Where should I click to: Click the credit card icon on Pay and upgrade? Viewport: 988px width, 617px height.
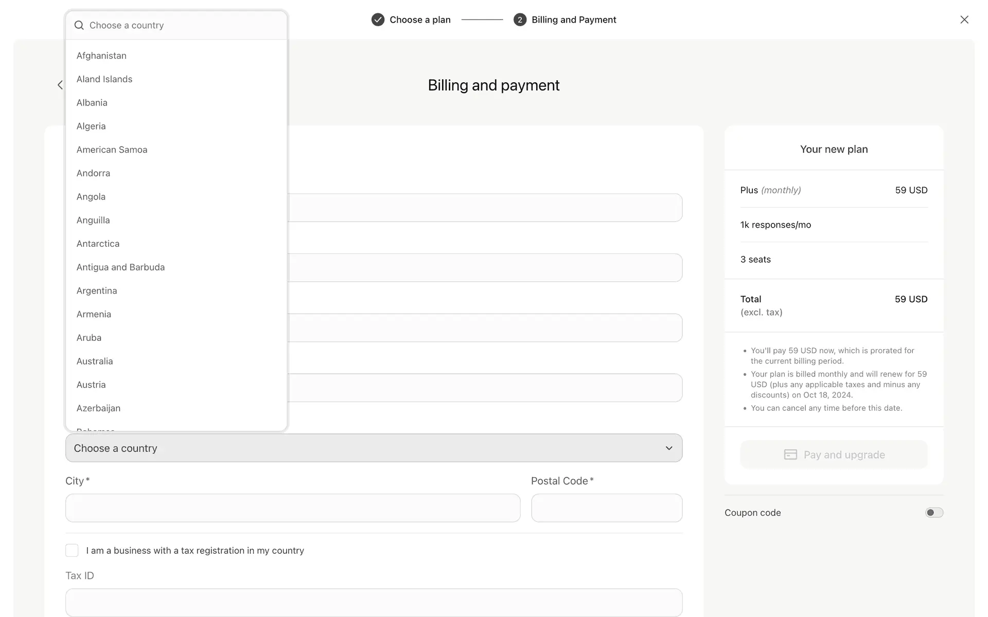[790, 455]
